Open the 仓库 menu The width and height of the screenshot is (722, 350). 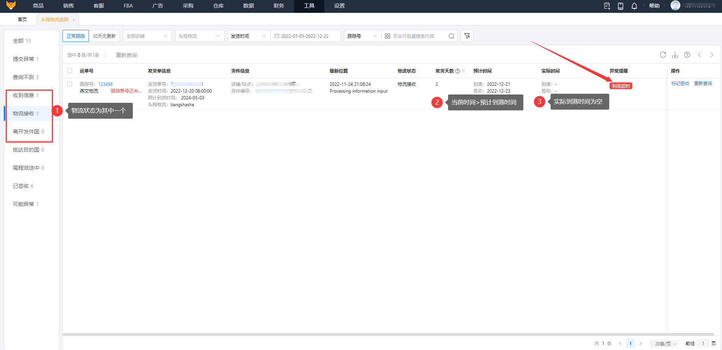click(218, 6)
